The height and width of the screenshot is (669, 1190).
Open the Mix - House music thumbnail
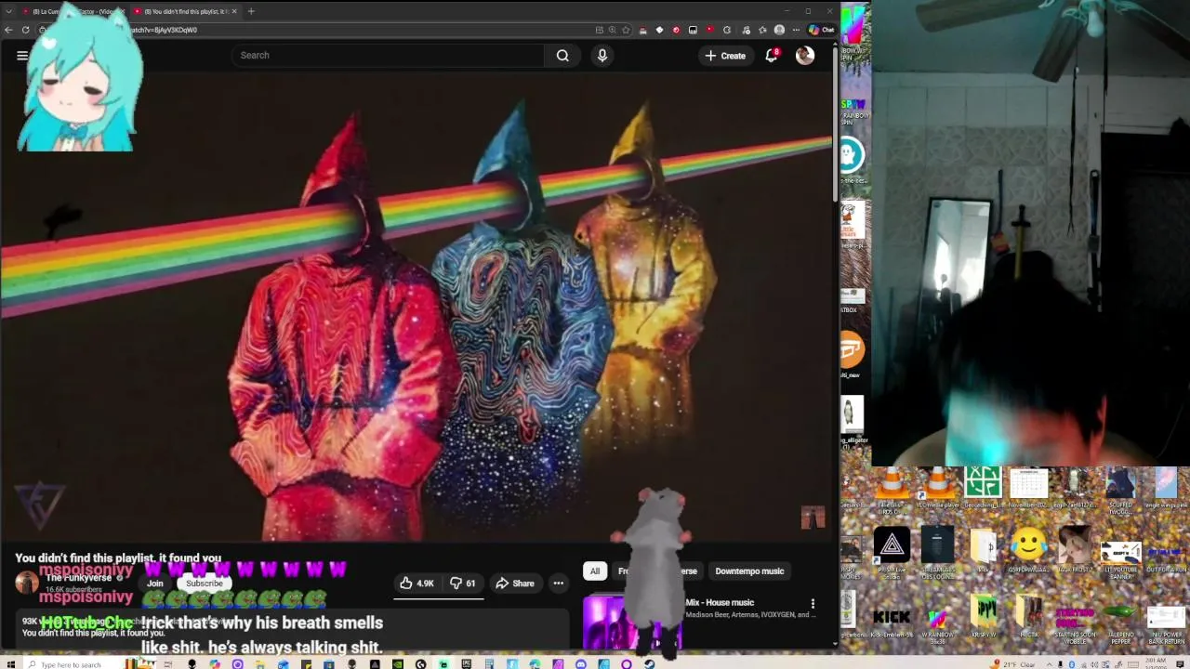coord(632,623)
